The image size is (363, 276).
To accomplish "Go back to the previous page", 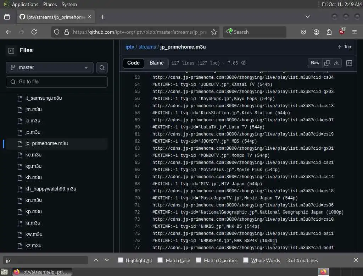I will 9,32.
